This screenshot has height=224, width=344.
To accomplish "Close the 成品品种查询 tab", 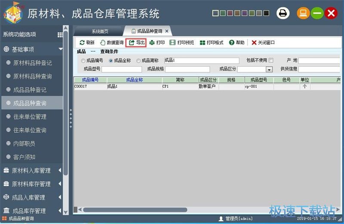I will pyautogui.click(x=167, y=31).
